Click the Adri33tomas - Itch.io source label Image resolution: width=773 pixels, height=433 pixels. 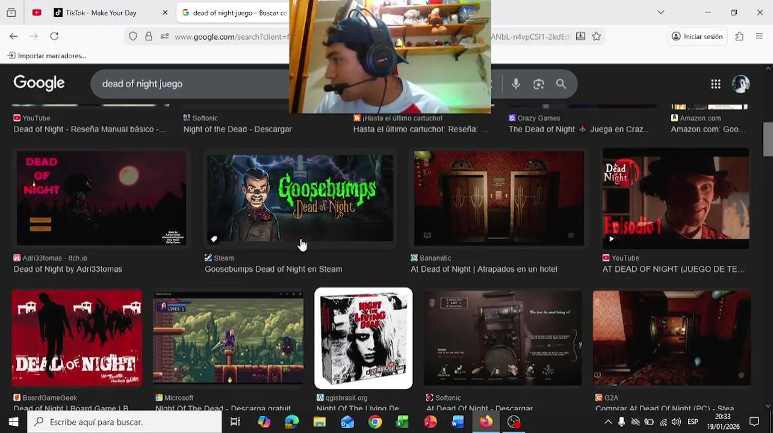click(55, 258)
